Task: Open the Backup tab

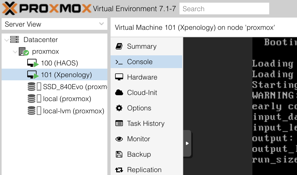Action: pos(146,154)
